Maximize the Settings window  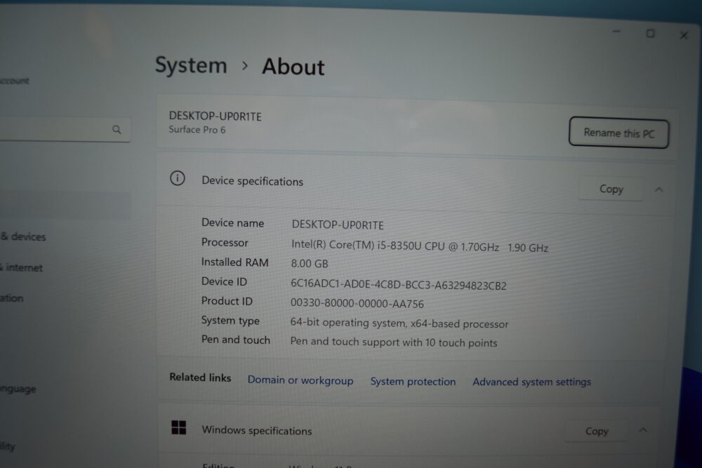(651, 34)
